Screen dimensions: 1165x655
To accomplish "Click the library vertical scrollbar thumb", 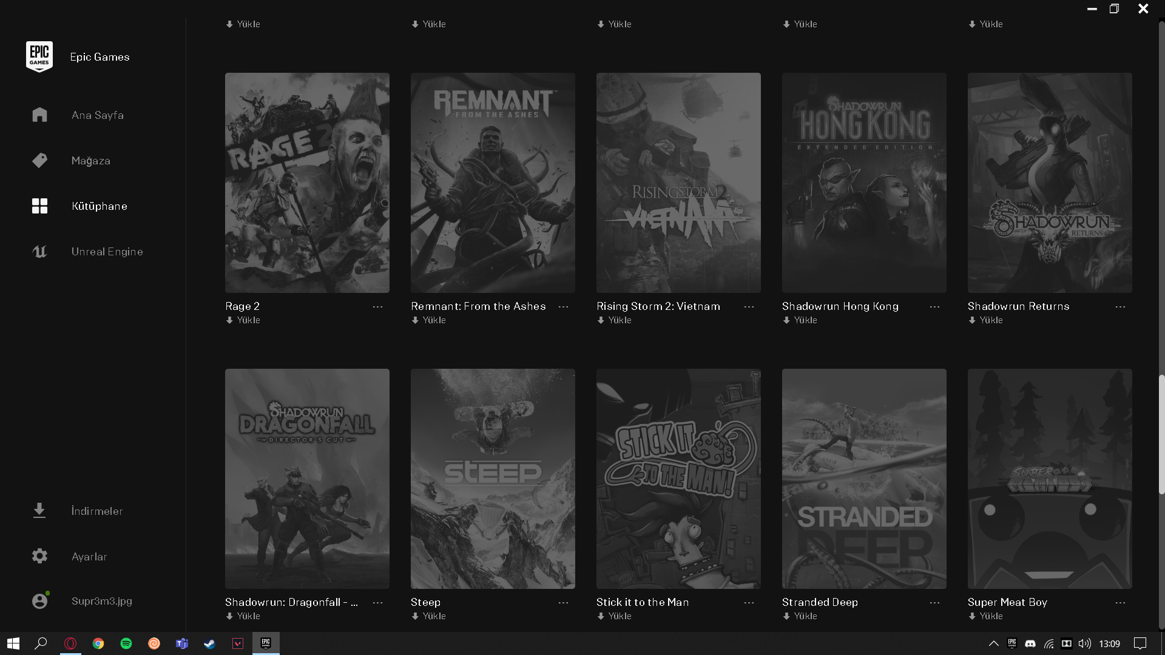I will [x=1161, y=434].
